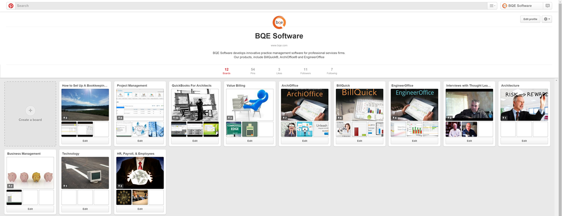Edit the HR, Payroll, & Employees board
This screenshot has width=562, height=216.
140,209
